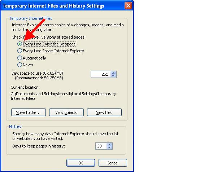The height and width of the screenshot is (172, 208).
Task: Decrease days to keep pages in history
Action: (109, 147)
